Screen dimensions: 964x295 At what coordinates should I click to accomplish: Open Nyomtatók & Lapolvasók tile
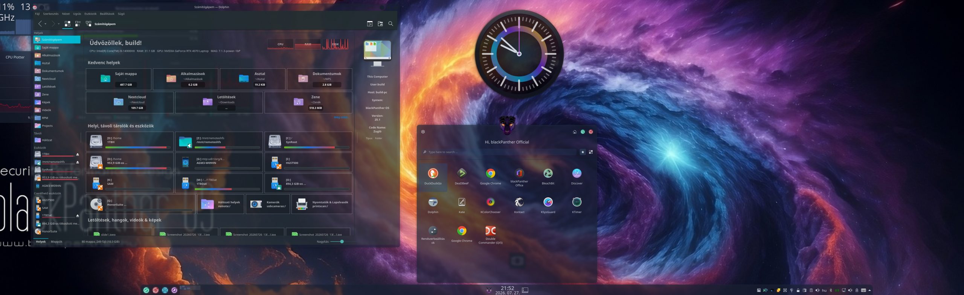(x=322, y=204)
